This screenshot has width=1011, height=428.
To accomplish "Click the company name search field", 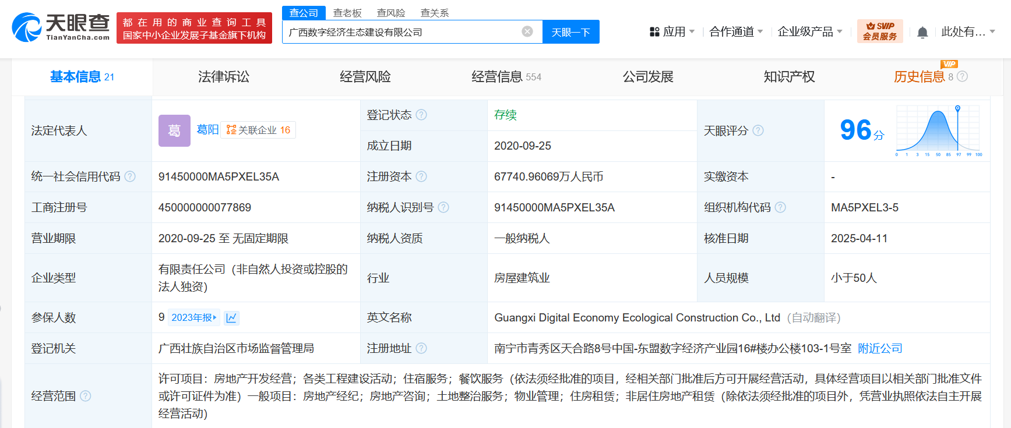I will pos(402,32).
